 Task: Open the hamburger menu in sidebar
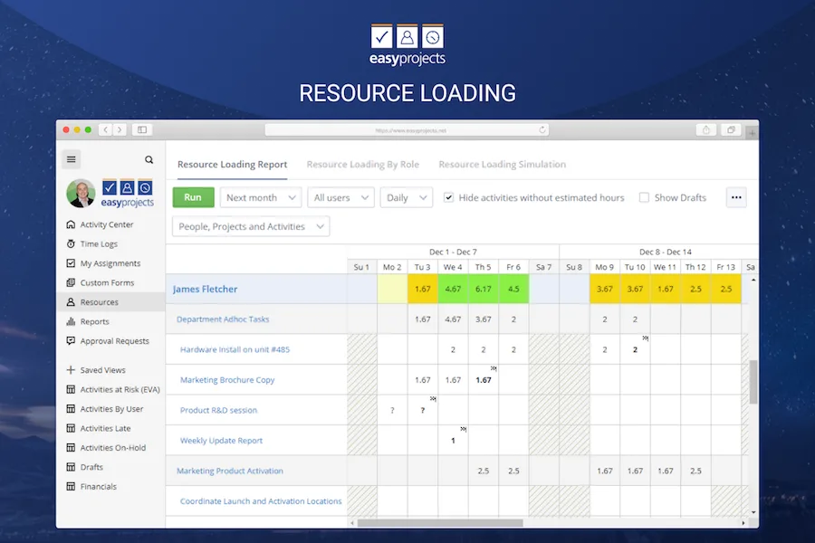point(72,159)
